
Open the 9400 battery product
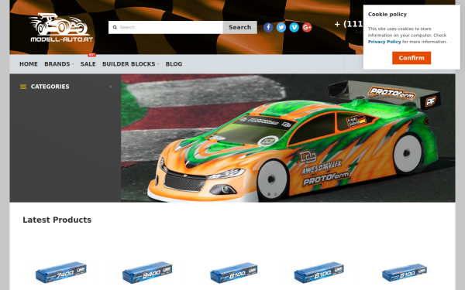tap(147, 272)
